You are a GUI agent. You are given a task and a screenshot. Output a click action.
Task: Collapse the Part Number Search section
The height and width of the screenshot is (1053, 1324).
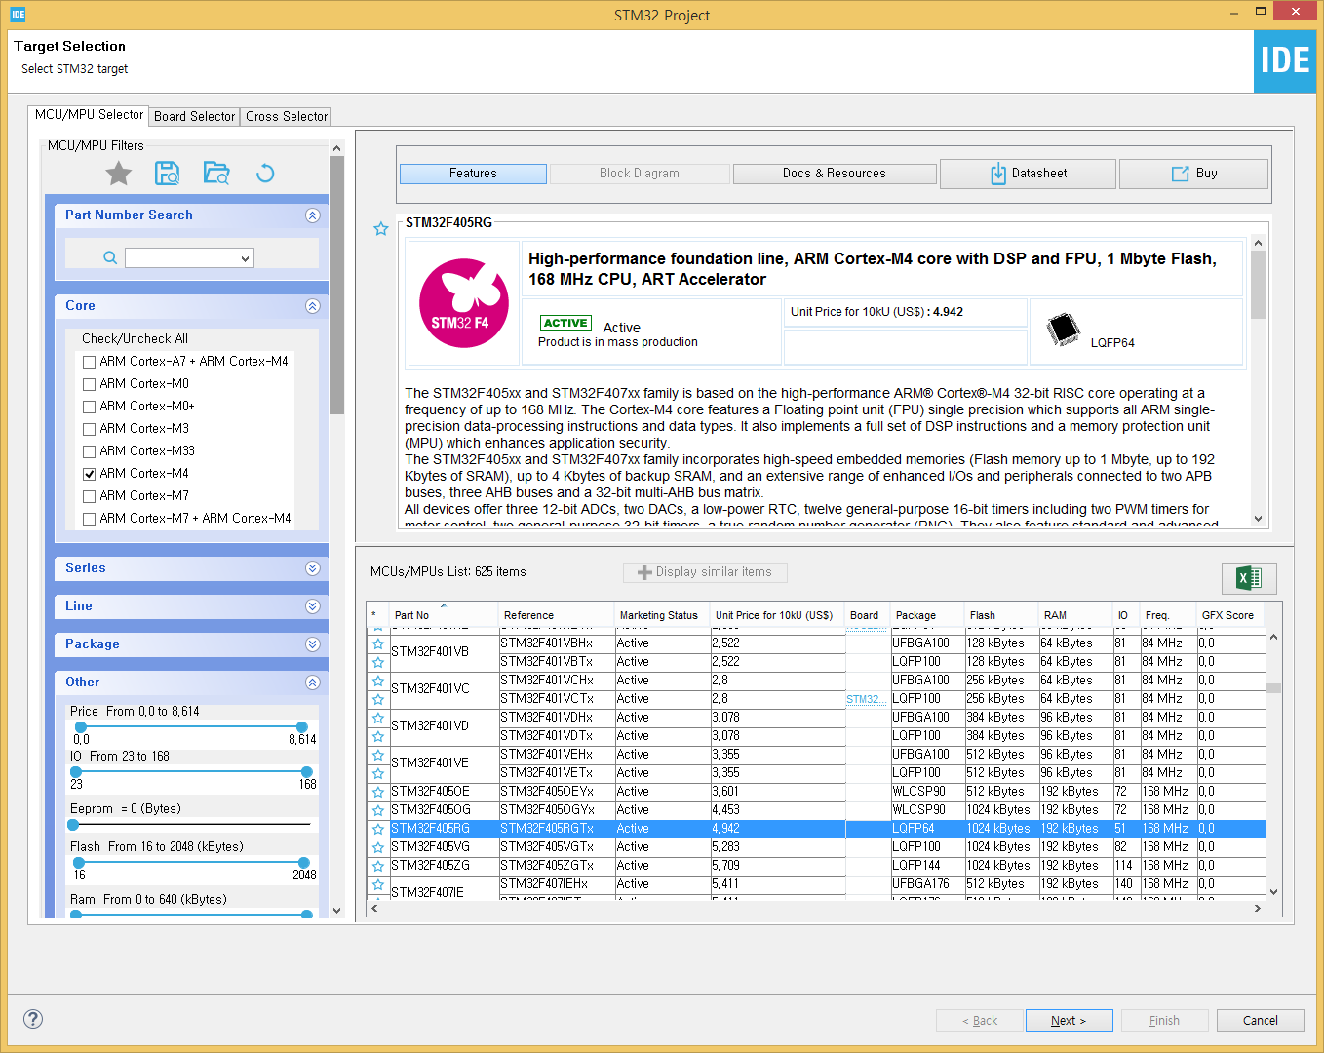tap(312, 215)
